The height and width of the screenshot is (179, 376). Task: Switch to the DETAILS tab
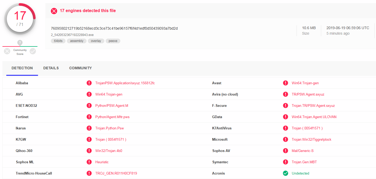51,68
